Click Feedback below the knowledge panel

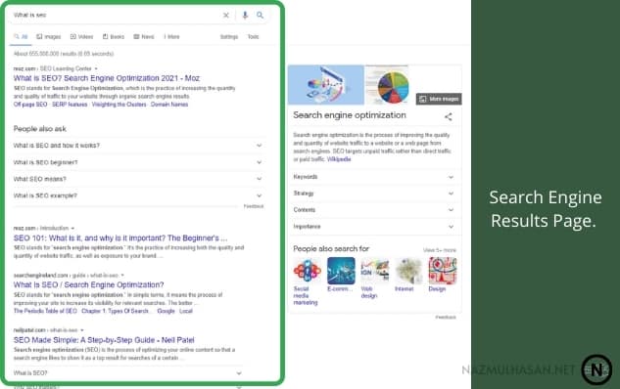[x=446, y=318]
